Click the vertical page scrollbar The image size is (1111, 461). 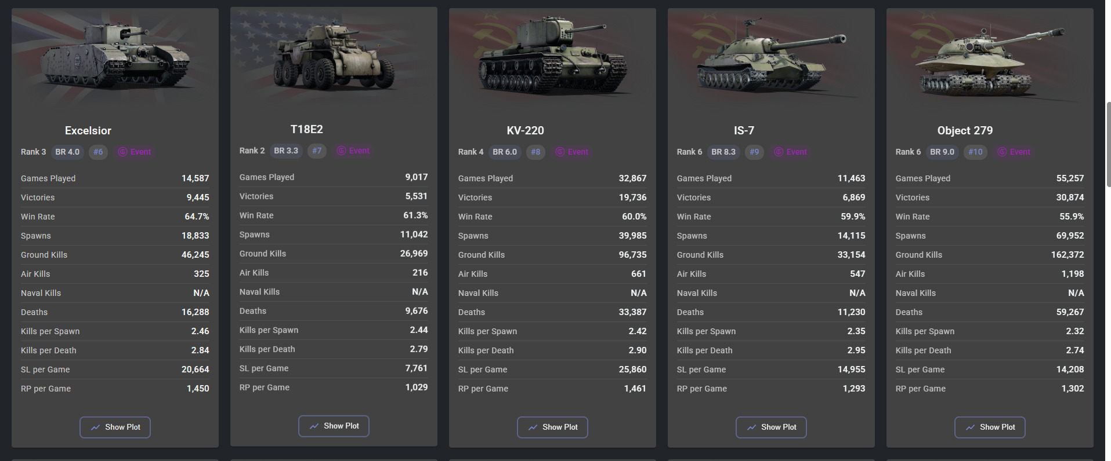click(x=1108, y=145)
